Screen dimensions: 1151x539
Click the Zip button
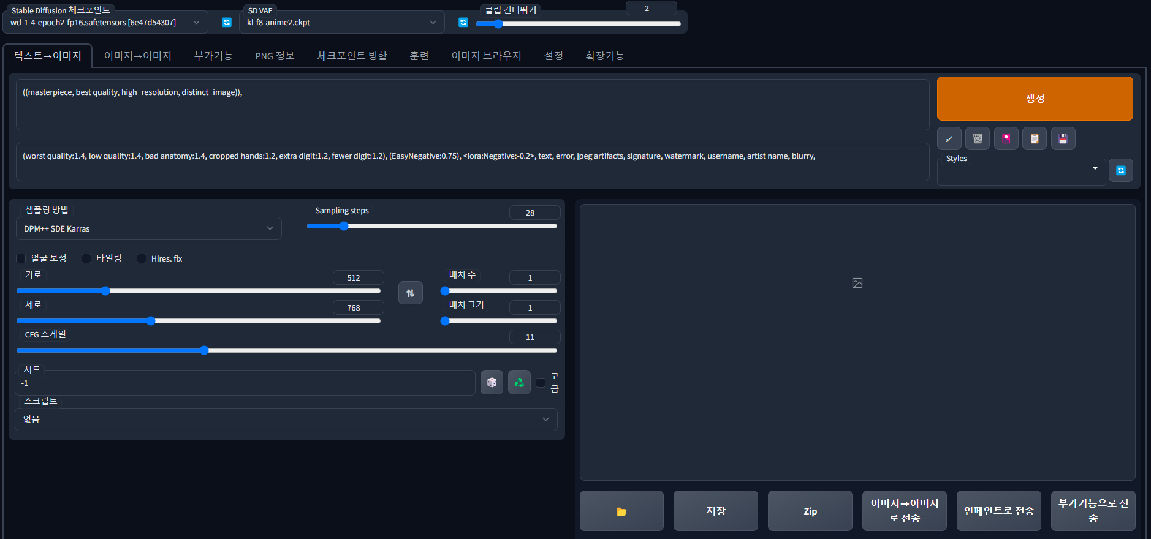(x=810, y=511)
